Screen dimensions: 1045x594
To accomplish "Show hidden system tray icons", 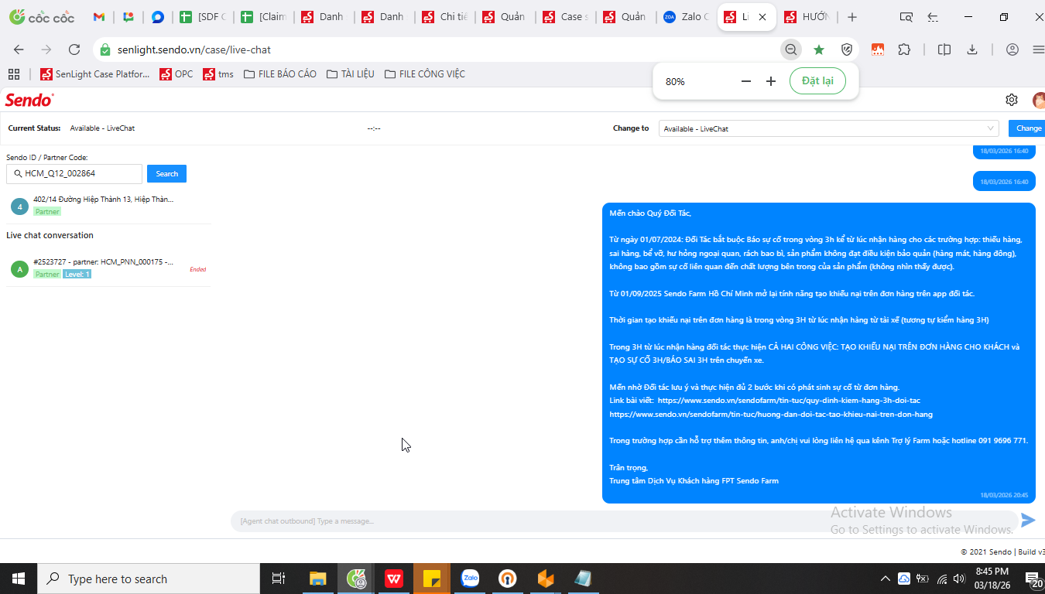I will tap(886, 579).
